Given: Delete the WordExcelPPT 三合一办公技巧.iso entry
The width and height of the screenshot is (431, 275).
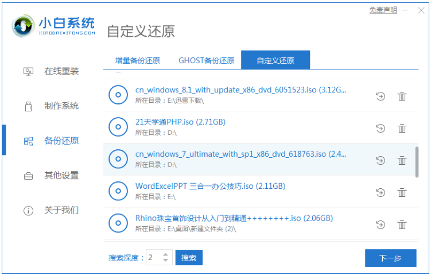Looking at the screenshot, I should click(x=402, y=192).
